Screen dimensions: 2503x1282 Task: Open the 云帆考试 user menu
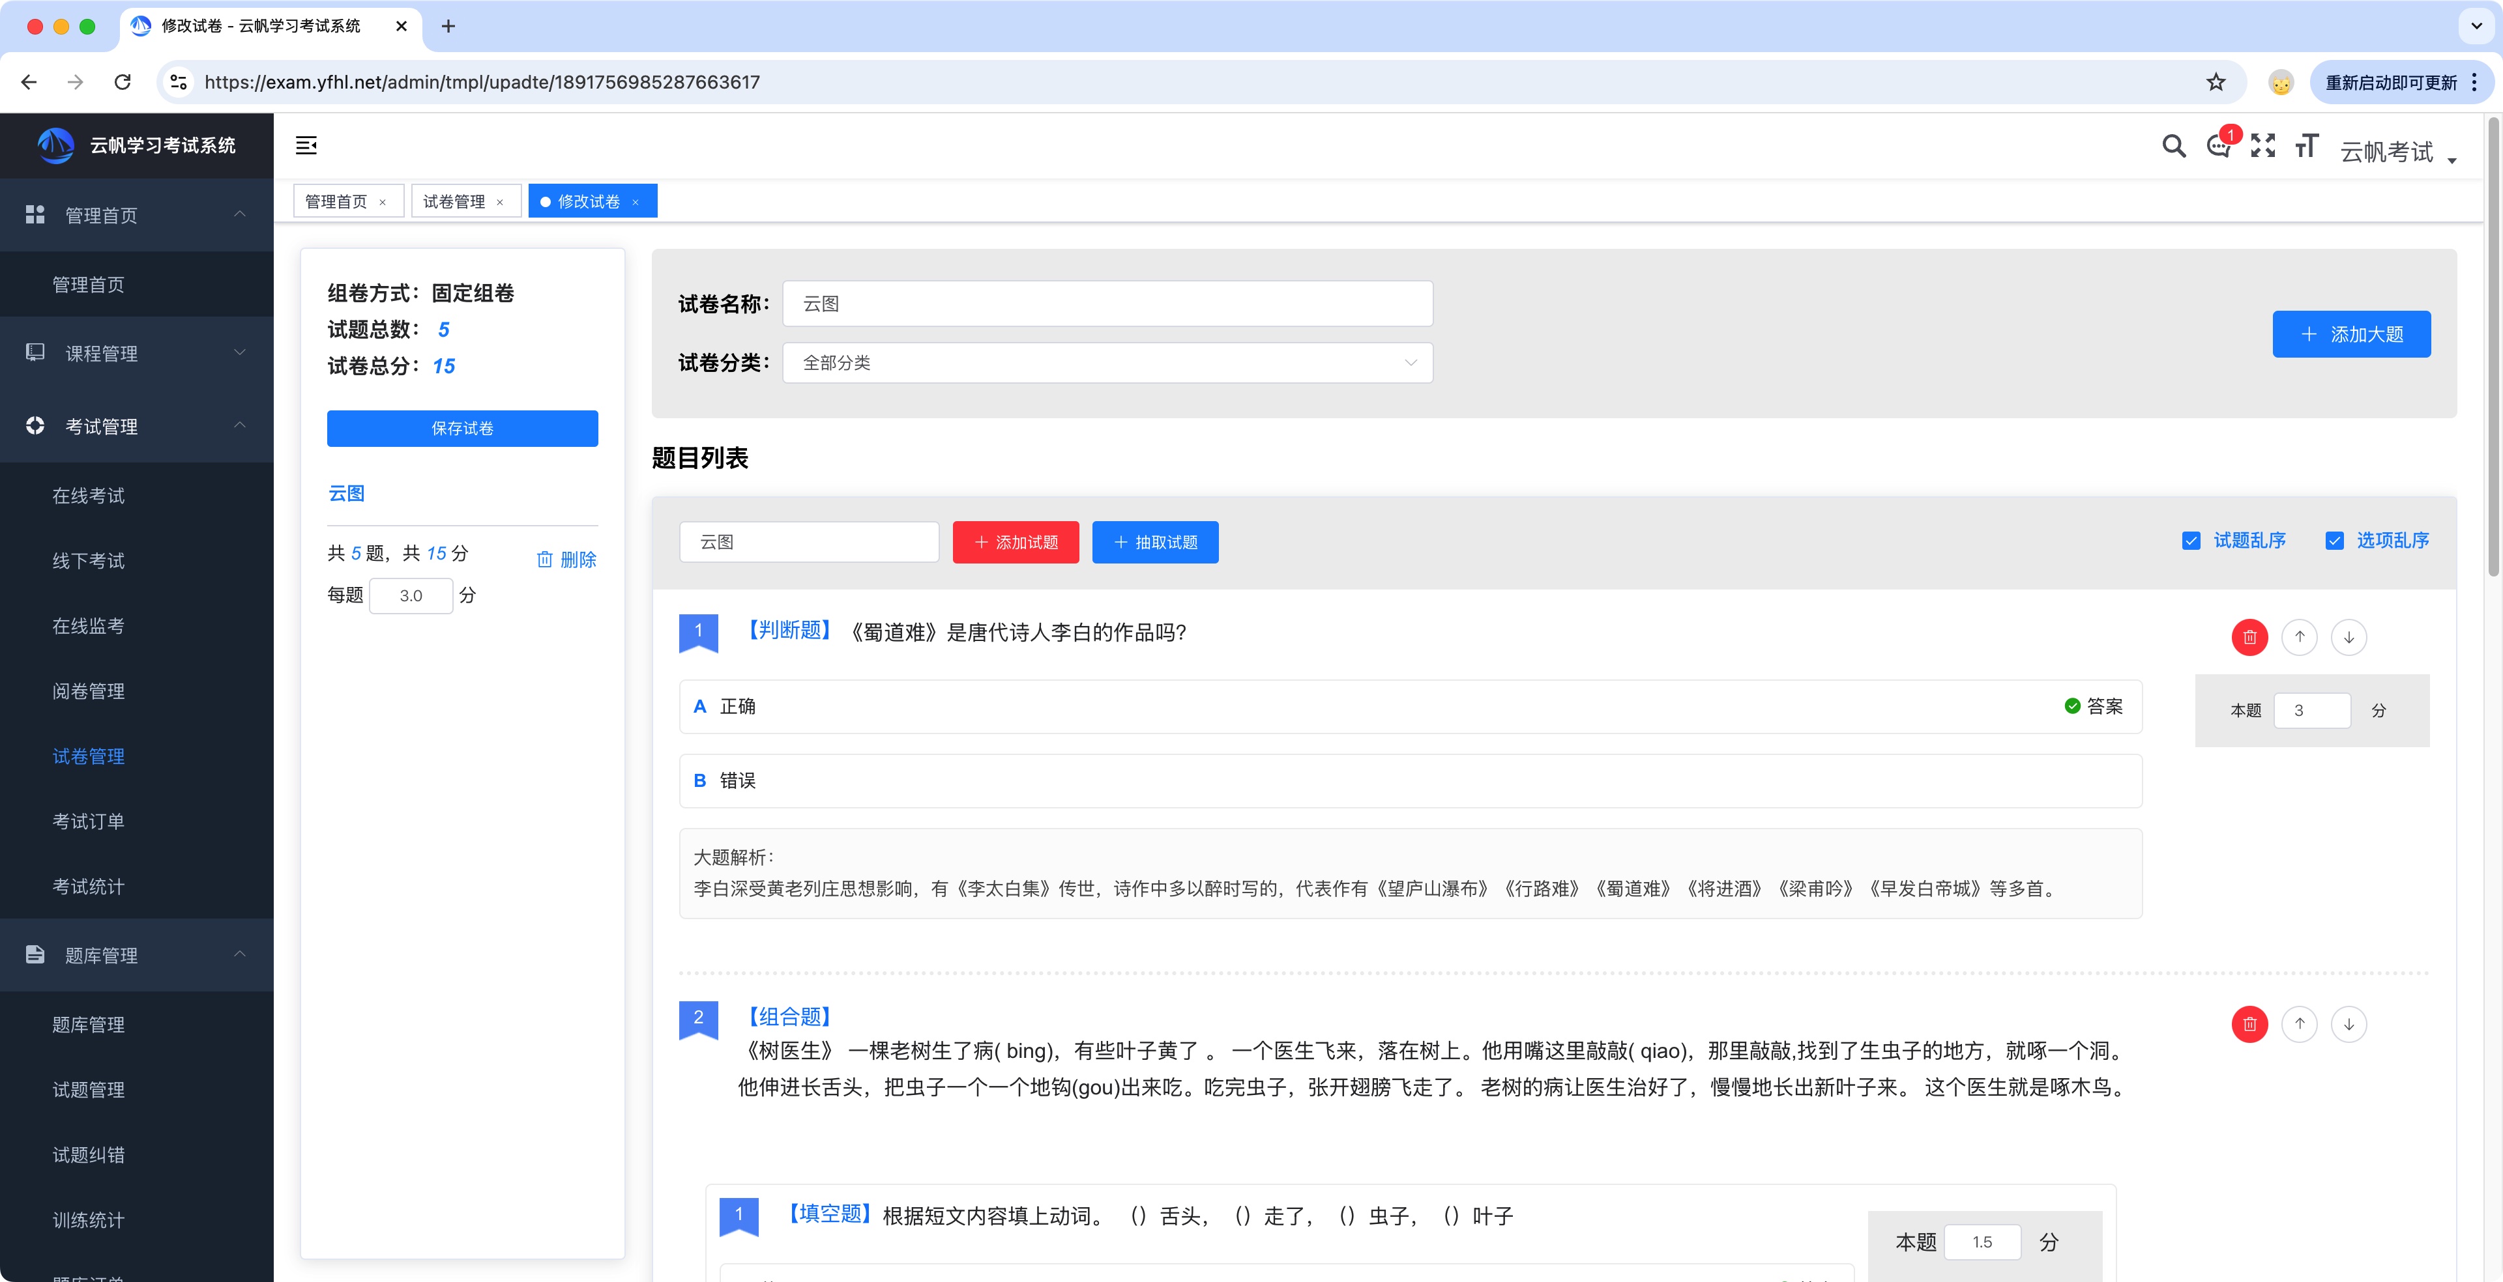click(x=2398, y=152)
